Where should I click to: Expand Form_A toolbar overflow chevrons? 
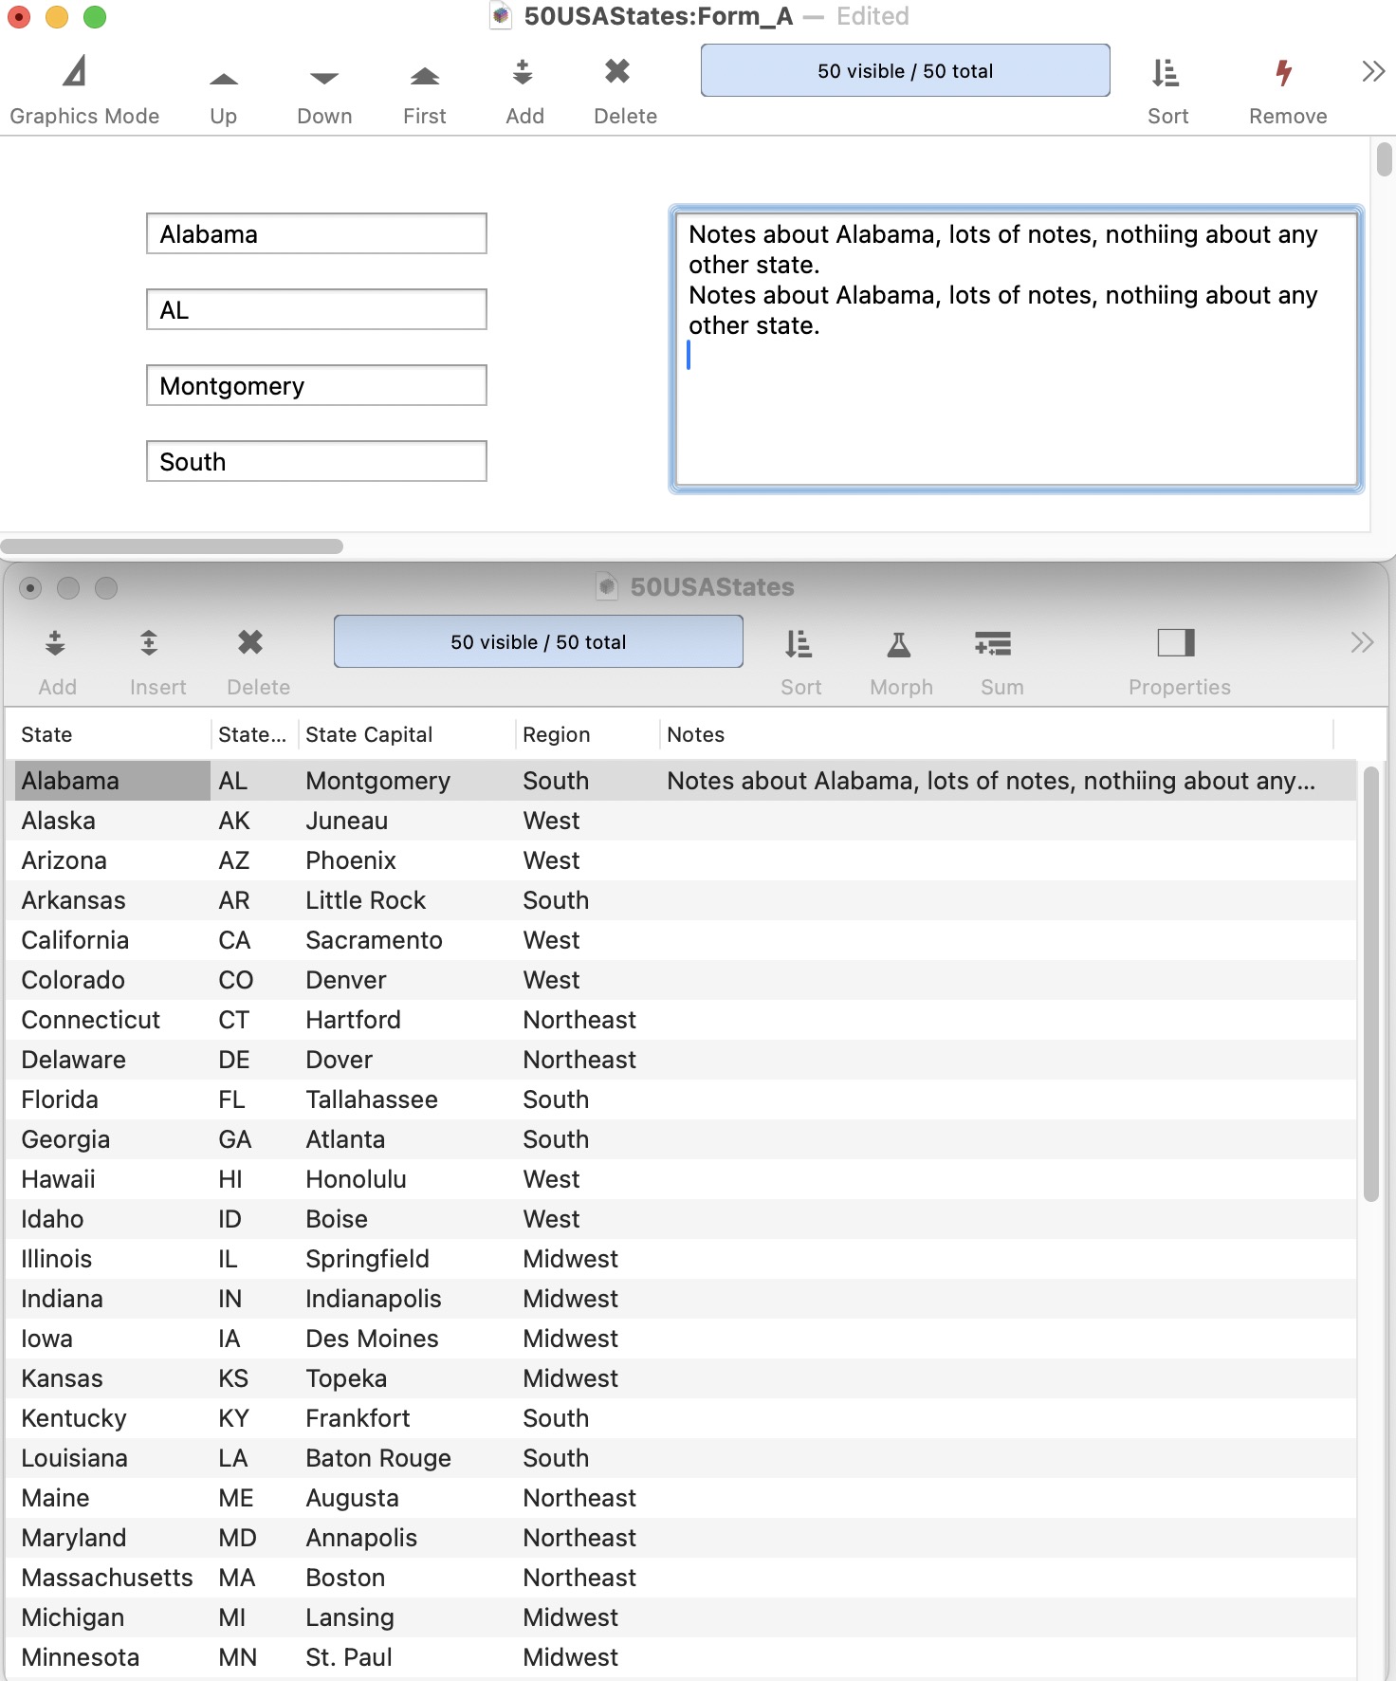pyautogui.click(x=1373, y=71)
